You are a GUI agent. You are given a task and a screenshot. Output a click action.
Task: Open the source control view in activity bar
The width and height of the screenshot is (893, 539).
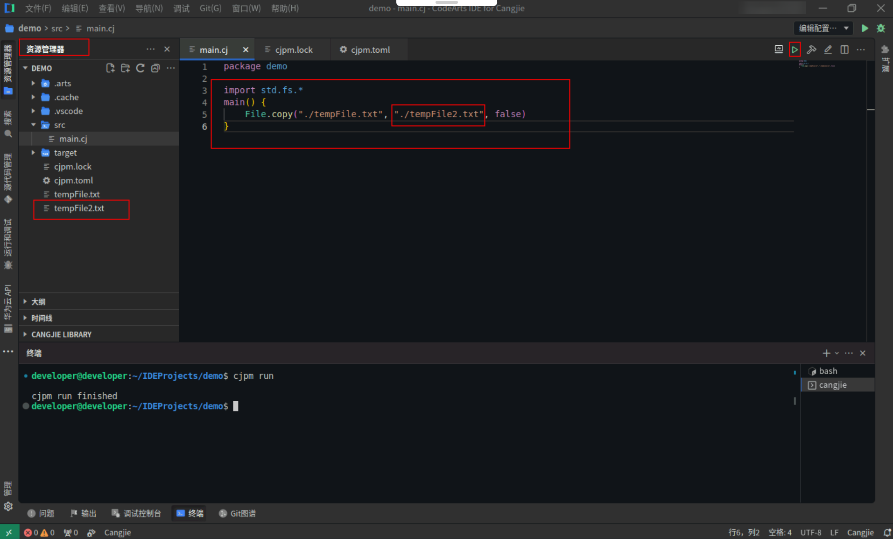coord(8,178)
